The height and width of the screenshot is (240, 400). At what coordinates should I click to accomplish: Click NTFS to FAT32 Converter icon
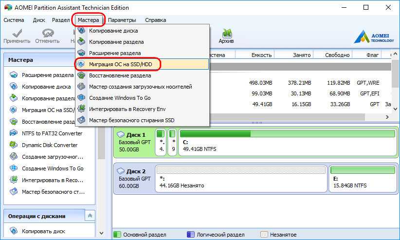13,133
